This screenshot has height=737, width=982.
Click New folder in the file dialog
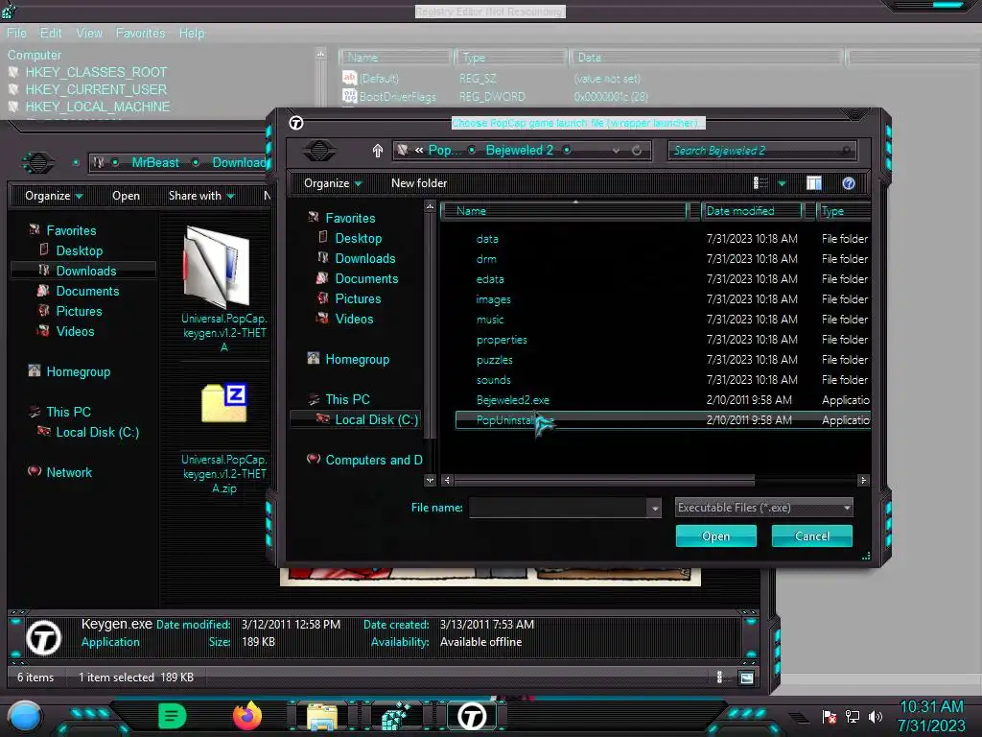419,183
